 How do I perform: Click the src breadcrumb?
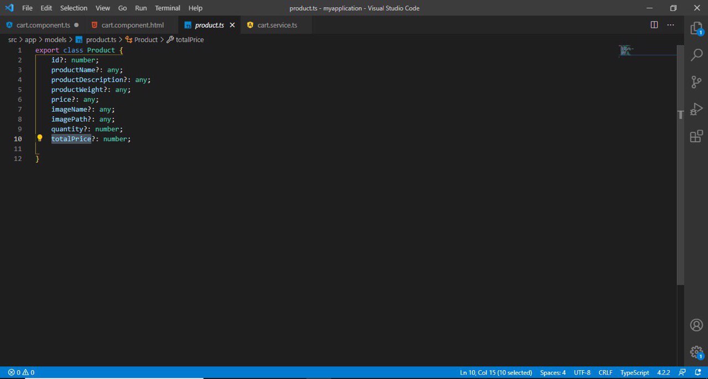(12, 40)
